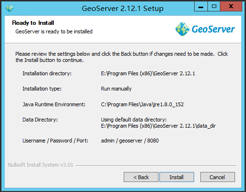The height and width of the screenshot is (192, 246).
Task: Maximize the GeoServer Setup window
Action: tap(214, 7)
